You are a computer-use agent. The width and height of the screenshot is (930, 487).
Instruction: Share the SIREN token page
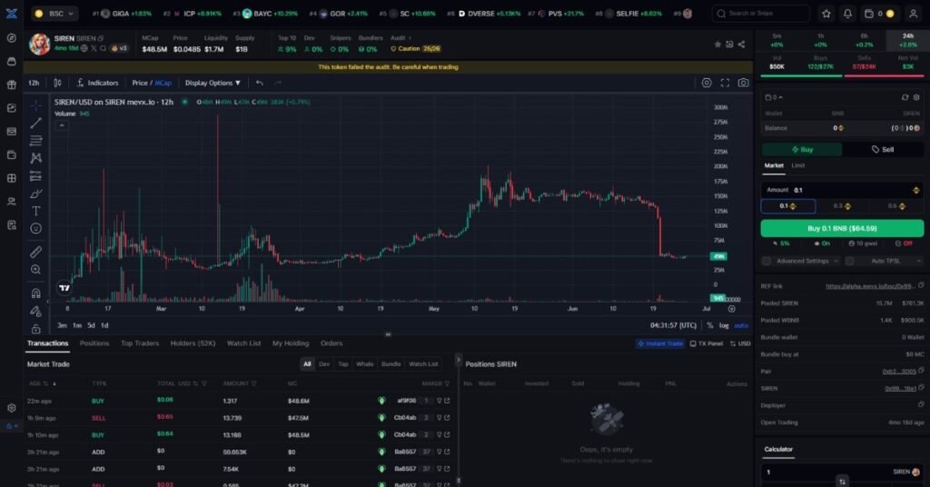coord(741,45)
